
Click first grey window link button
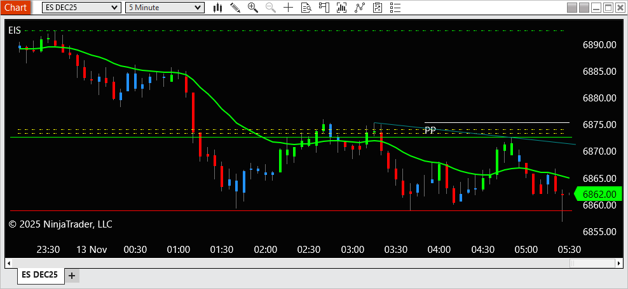pos(572,7)
